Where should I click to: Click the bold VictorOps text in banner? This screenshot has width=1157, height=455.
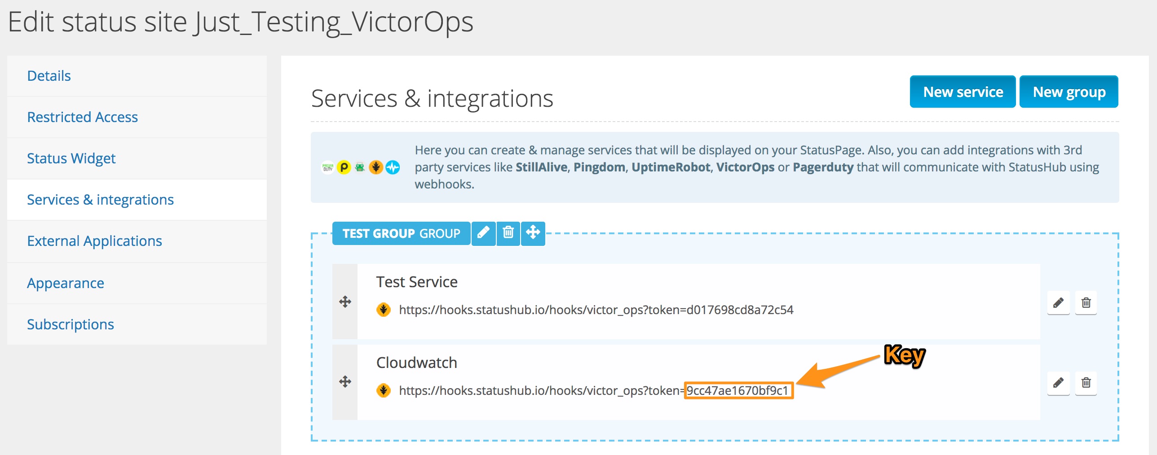[745, 167]
